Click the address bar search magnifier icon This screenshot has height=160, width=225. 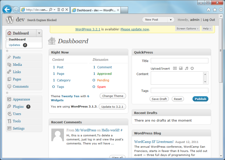(50, 10)
